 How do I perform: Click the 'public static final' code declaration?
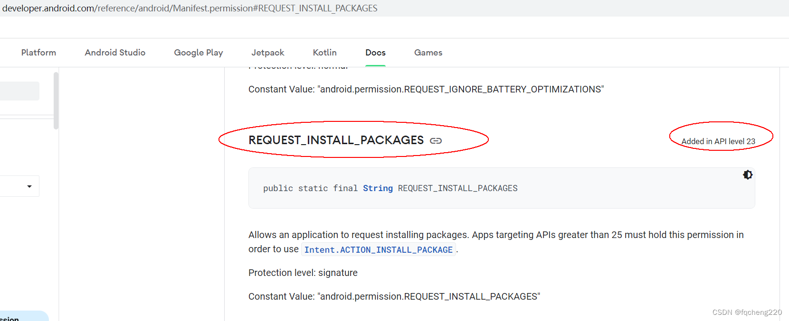tap(390, 188)
